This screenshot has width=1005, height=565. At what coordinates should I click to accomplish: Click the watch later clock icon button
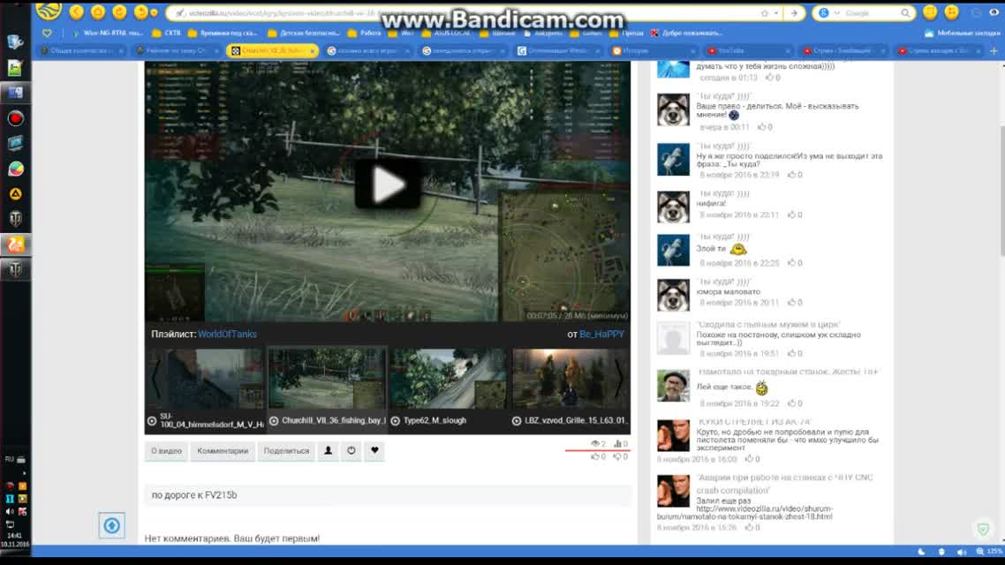pyautogui.click(x=351, y=451)
